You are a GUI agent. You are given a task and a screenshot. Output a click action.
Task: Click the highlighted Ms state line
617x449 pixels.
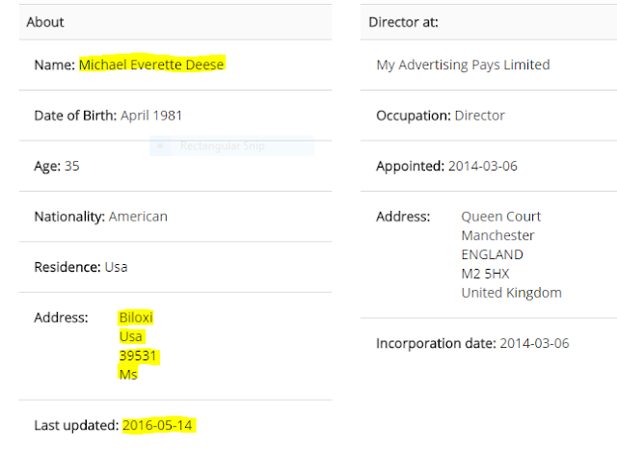[x=128, y=374]
